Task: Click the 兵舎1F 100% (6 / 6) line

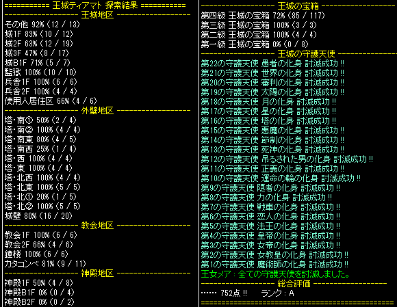Action: 40,82
